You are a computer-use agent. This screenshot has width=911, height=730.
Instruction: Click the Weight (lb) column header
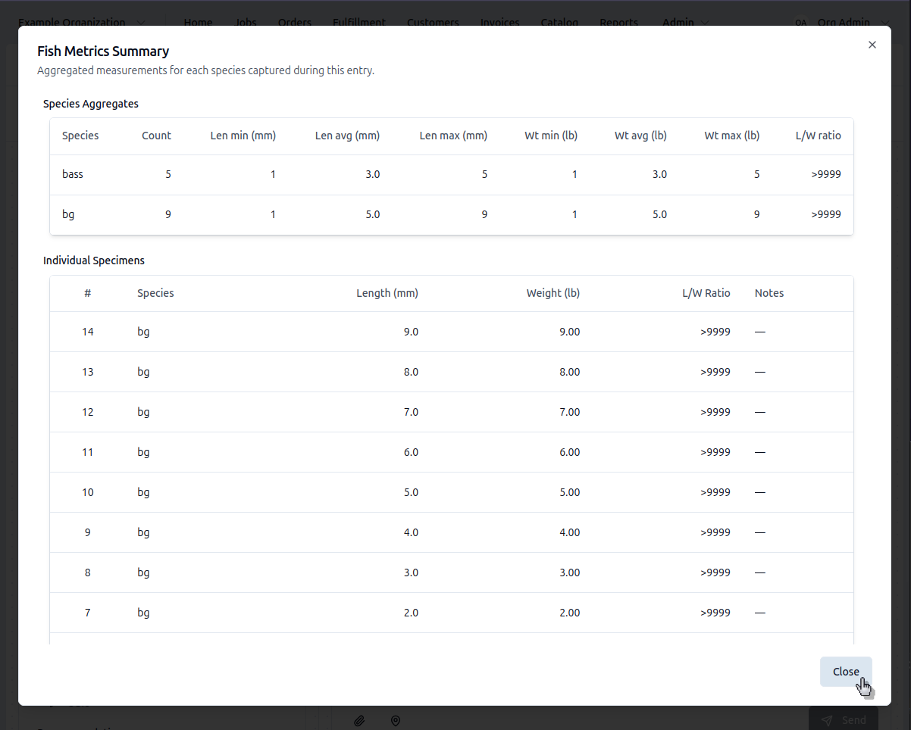553,293
